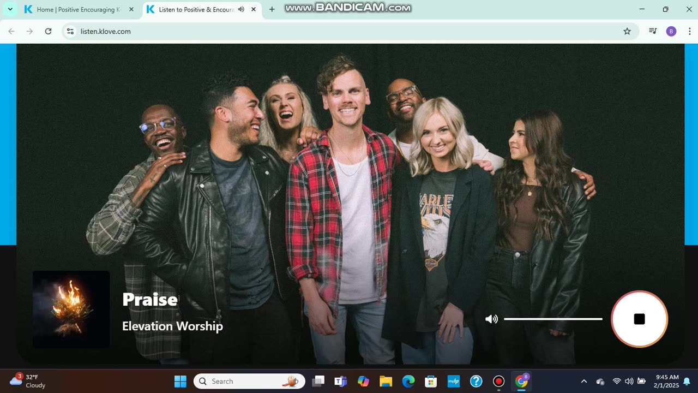Mute the tab via its audio indicator
Screen dimensions: 698x393
coord(241,9)
